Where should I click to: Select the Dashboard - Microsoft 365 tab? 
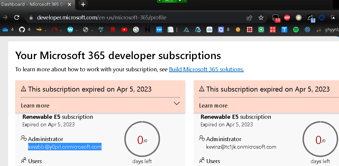coord(33,4)
